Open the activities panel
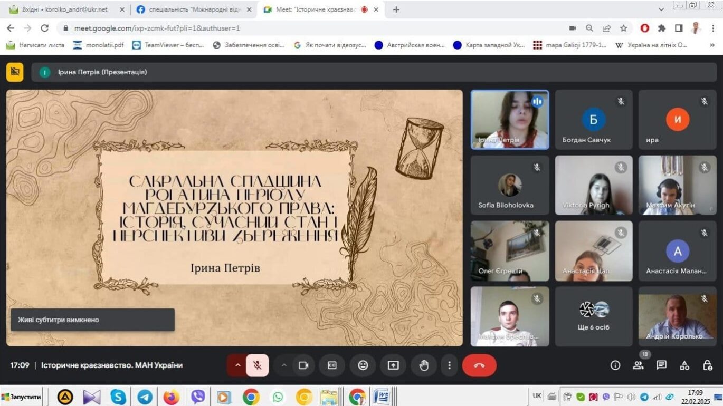The image size is (723, 406). pos(684,365)
